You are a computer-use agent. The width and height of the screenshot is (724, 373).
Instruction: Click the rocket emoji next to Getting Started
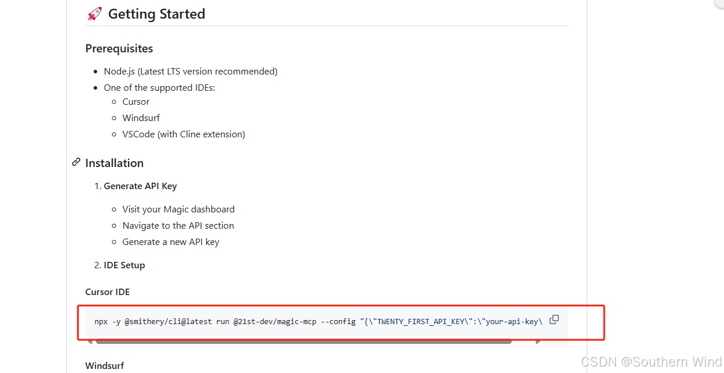pos(94,13)
